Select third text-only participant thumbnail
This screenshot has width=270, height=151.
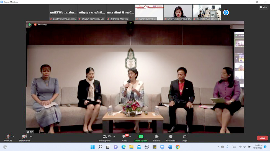(120, 12)
